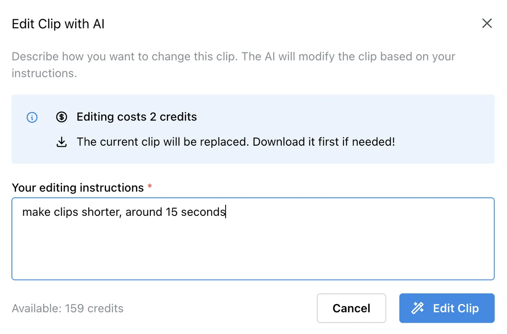Click the 'Available: 159 credits' label

[x=68, y=308]
